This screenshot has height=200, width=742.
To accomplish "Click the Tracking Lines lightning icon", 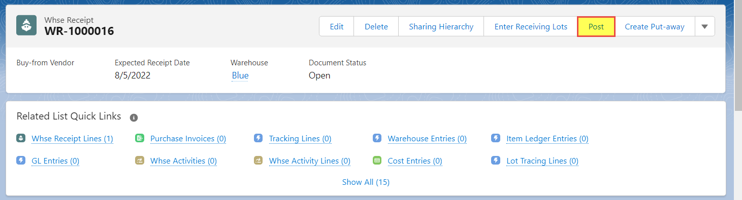I will [x=259, y=138].
